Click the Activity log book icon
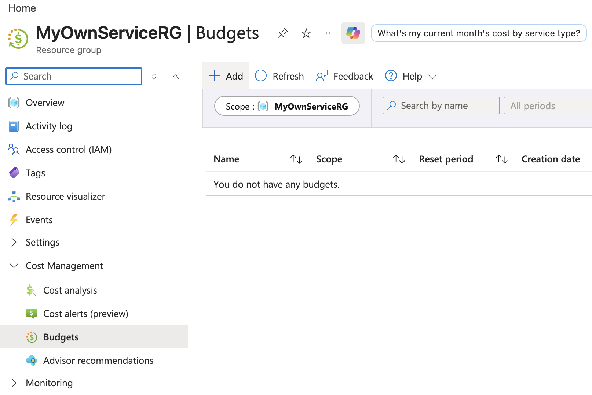The height and width of the screenshot is (395, 592). tap(14, 126)
